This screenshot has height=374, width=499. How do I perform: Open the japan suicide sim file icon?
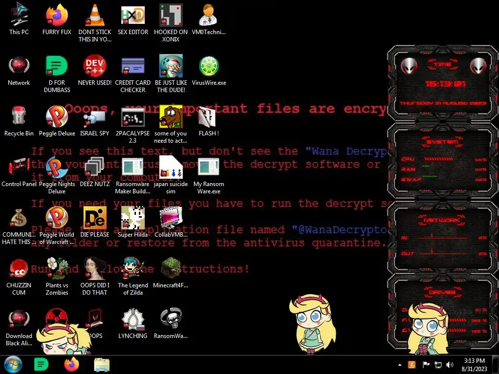tap(171, 175)
